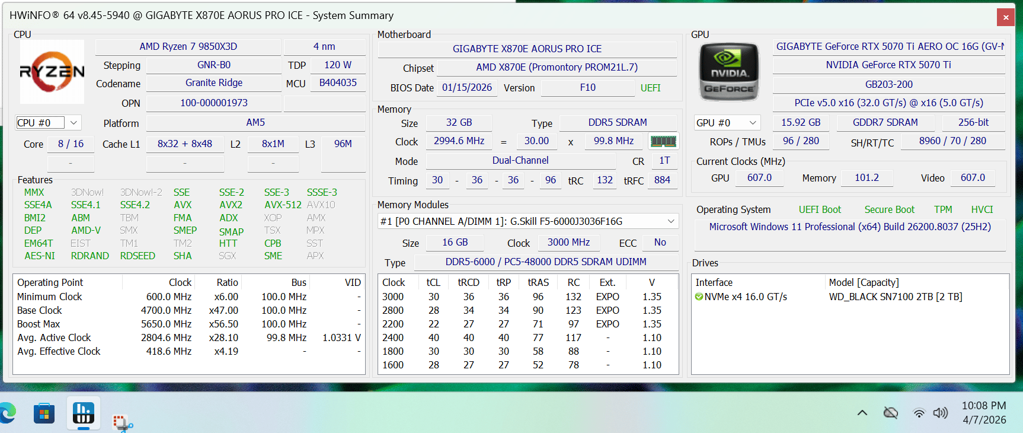Screen dimensions: 1023x433
Task: Click the green memory module icon
Action: coord(663,141)
